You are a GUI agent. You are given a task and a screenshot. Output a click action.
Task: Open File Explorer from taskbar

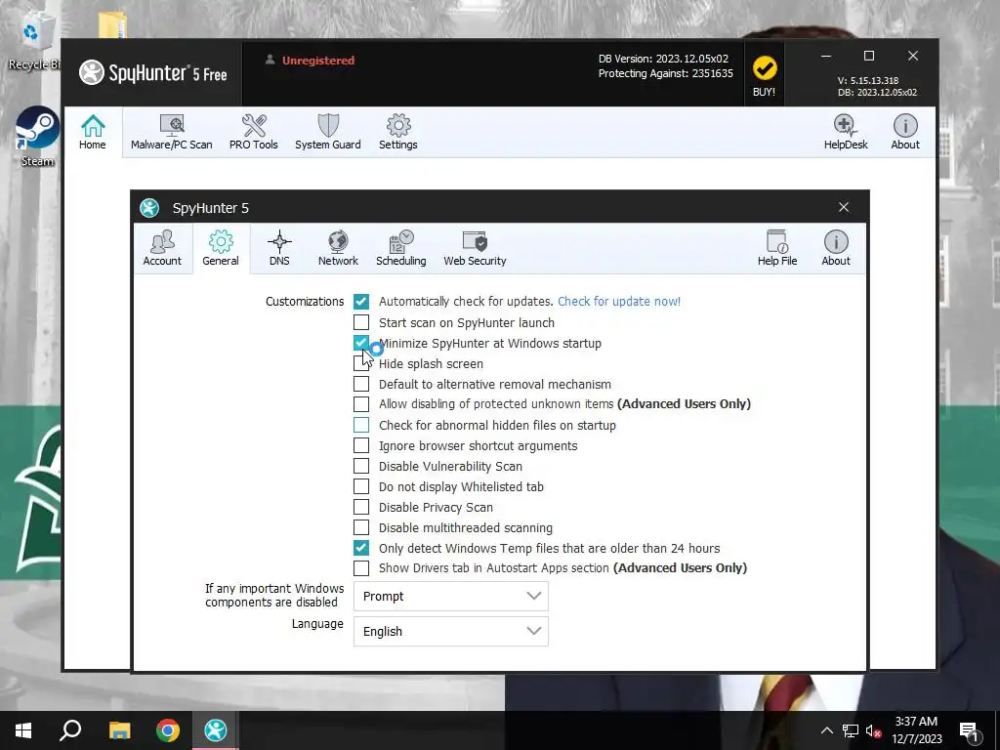119,730
